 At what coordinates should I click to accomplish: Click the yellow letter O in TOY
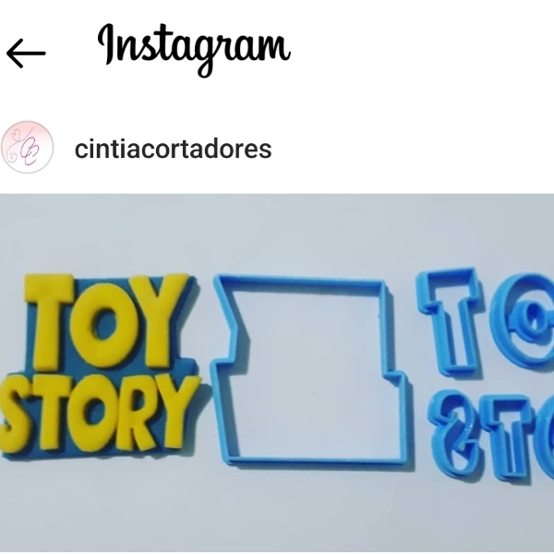102,325
